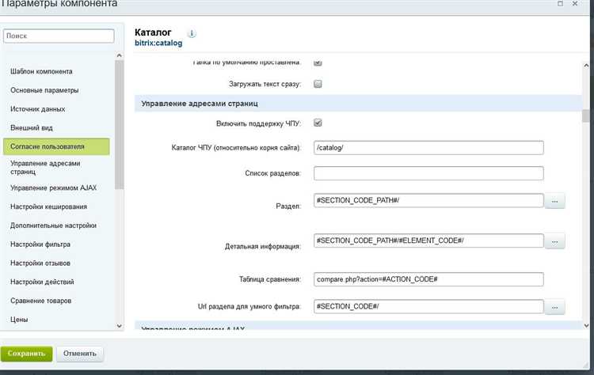Go to Основные параметры section

pyautogui.click(x=44, y=90)
